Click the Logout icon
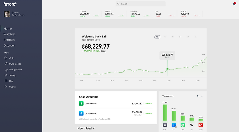The image size is (239, 132). (6, 87)
